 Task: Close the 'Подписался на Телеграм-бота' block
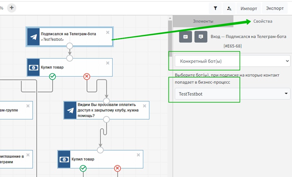(x=107, y=32)
